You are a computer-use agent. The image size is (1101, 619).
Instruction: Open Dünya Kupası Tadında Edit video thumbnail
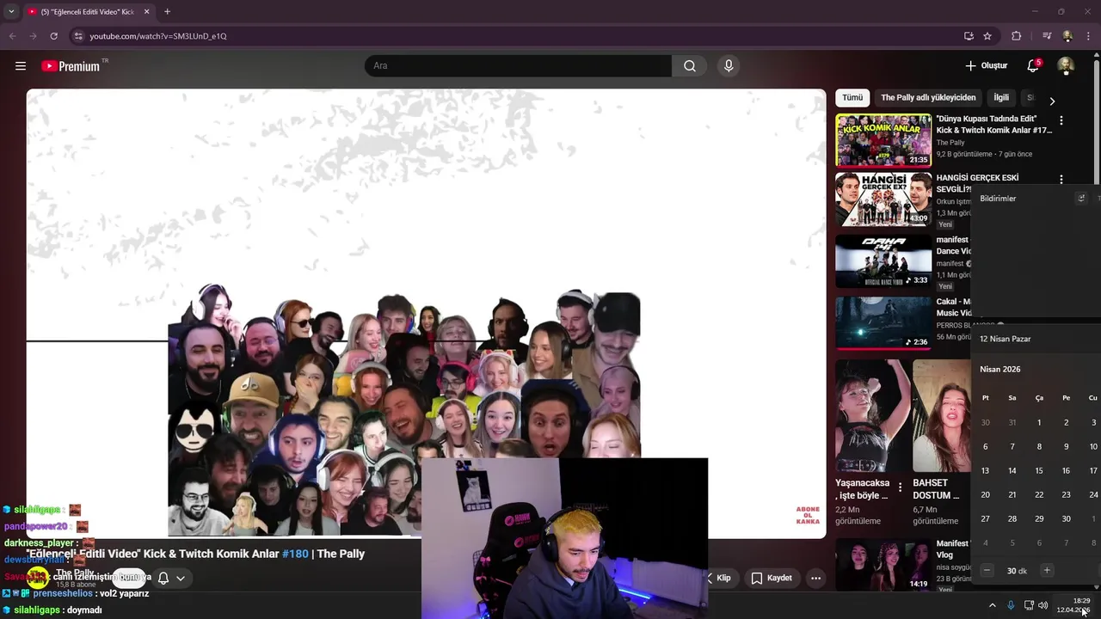[x=883, y=140]
